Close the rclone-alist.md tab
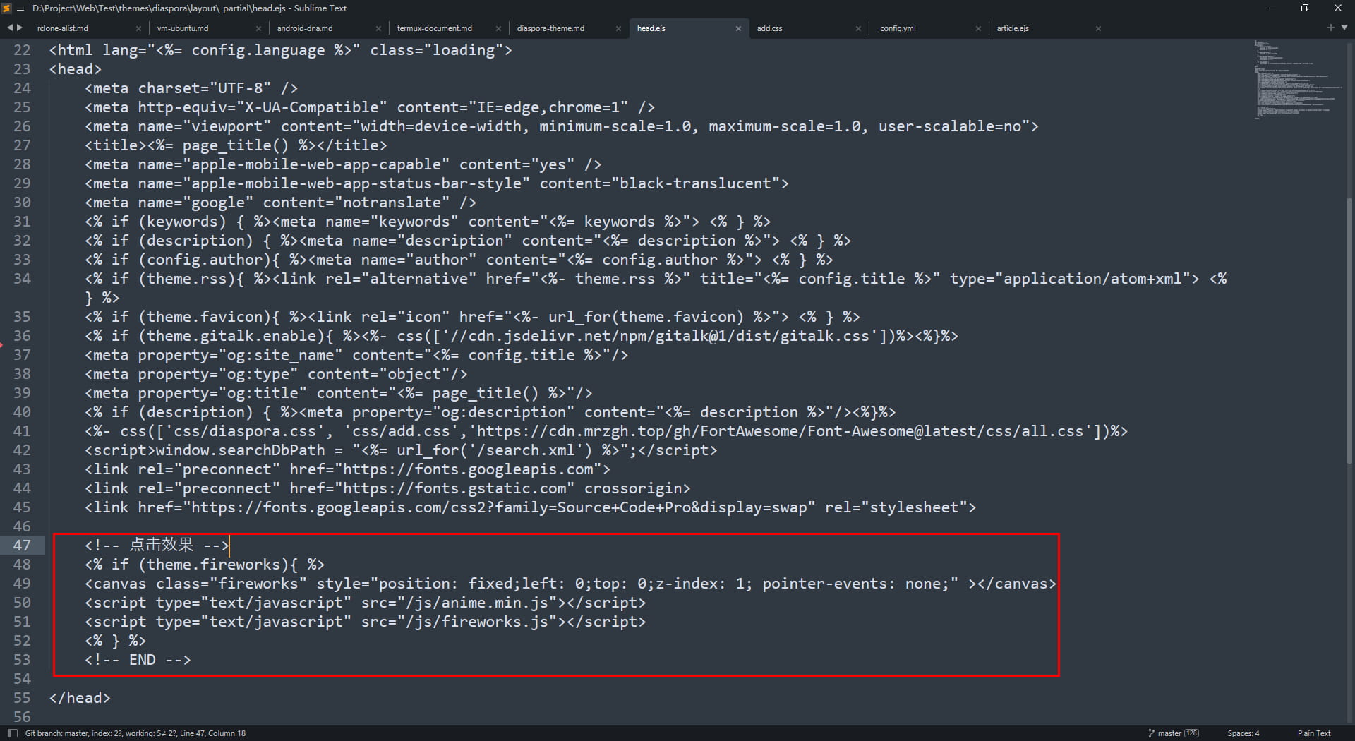This screenshot has height=741, width=1355. 138,29
